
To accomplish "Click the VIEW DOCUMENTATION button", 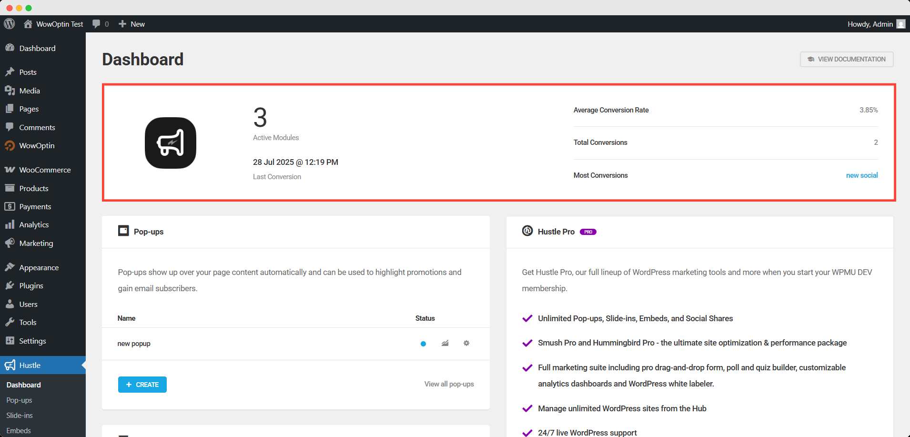I will click(x=847, y=59).
